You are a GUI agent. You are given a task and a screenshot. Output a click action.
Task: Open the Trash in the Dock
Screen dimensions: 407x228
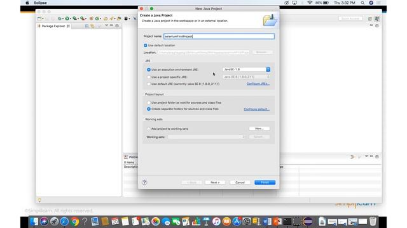point(373,222)
